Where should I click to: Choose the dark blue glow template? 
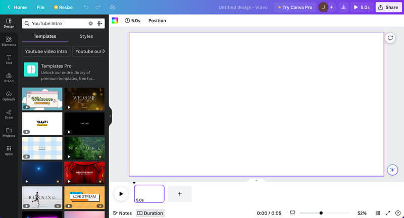(42, 173)
